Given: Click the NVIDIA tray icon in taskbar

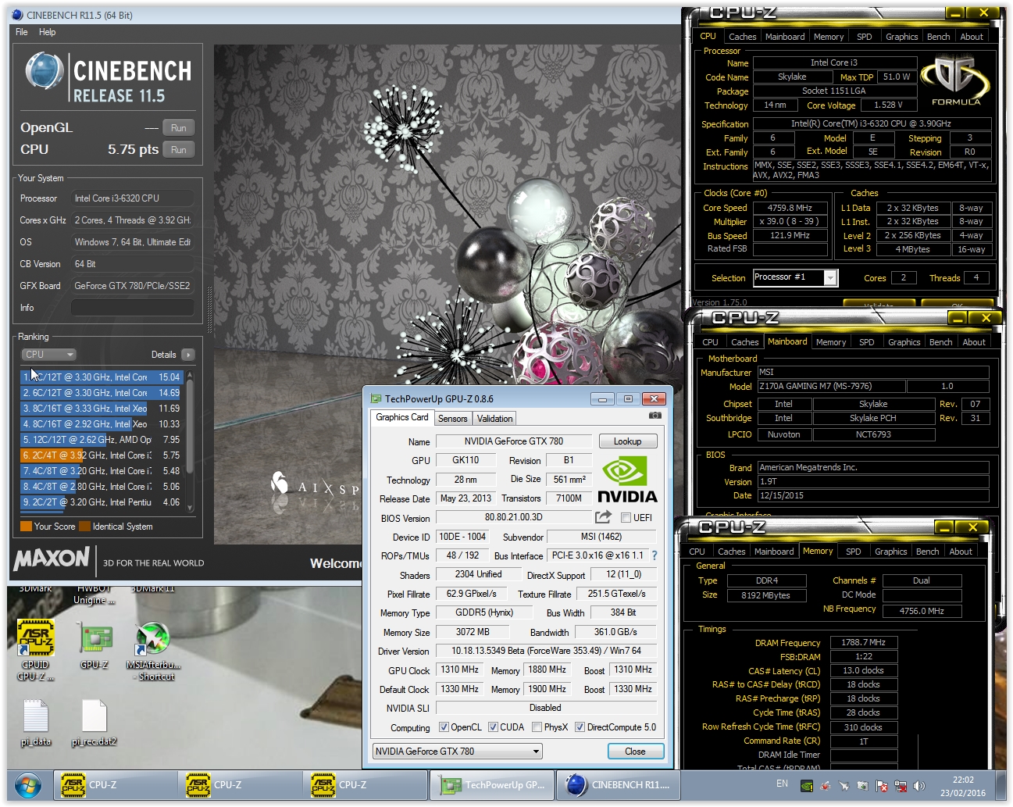Looking at the screenshot, I should [807, 786].
